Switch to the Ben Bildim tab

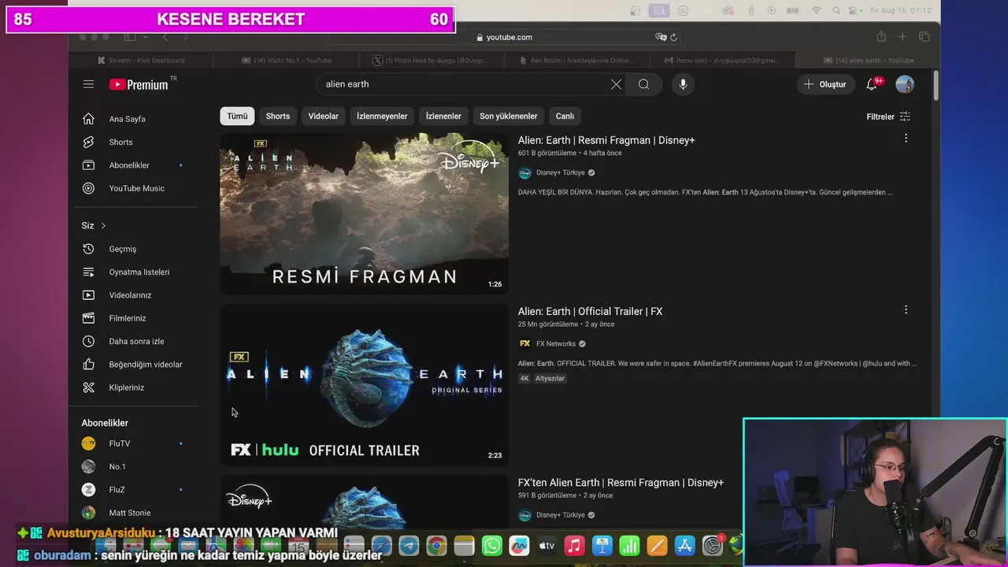coord(576,61)
